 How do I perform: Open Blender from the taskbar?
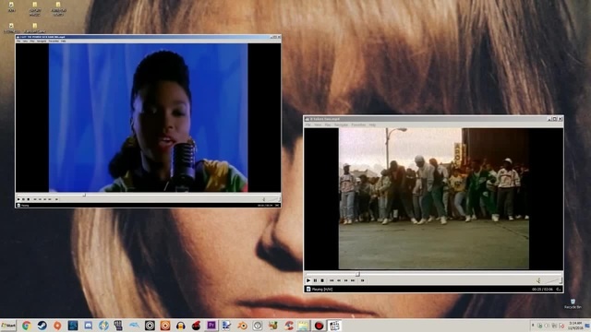[242, 326]
